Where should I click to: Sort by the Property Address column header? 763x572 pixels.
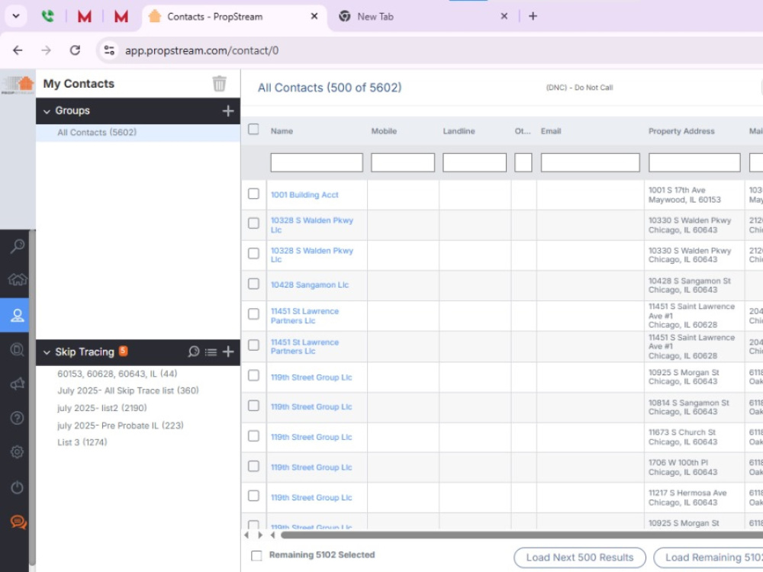point(681,131)
